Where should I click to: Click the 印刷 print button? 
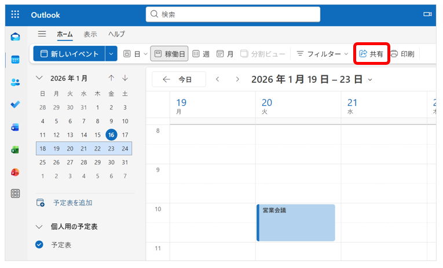coord(402,54)
